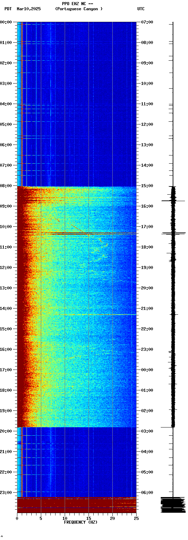Screen dimensions: 188x540
Task: Click the 00:00 UTC time label
Action: [147, 370]
